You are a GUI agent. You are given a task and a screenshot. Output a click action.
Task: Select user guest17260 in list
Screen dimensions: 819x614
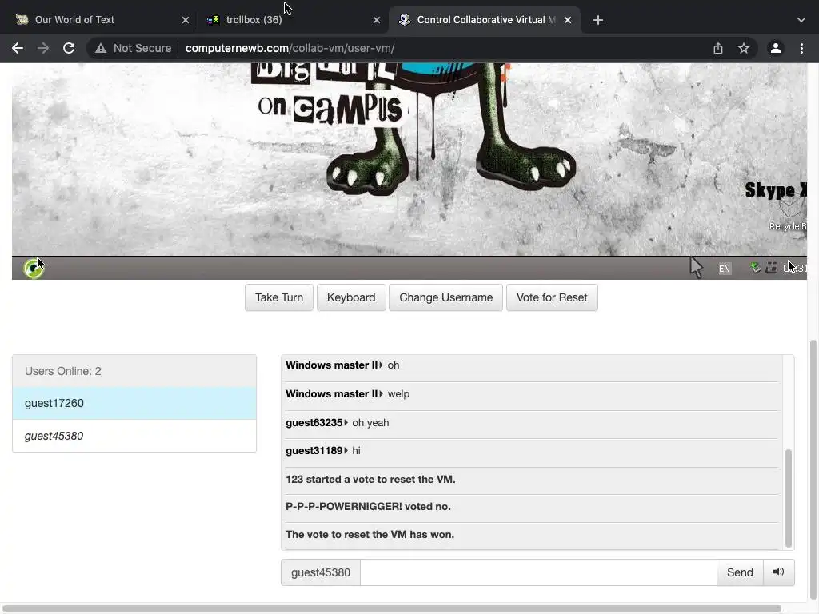(134, 403)
